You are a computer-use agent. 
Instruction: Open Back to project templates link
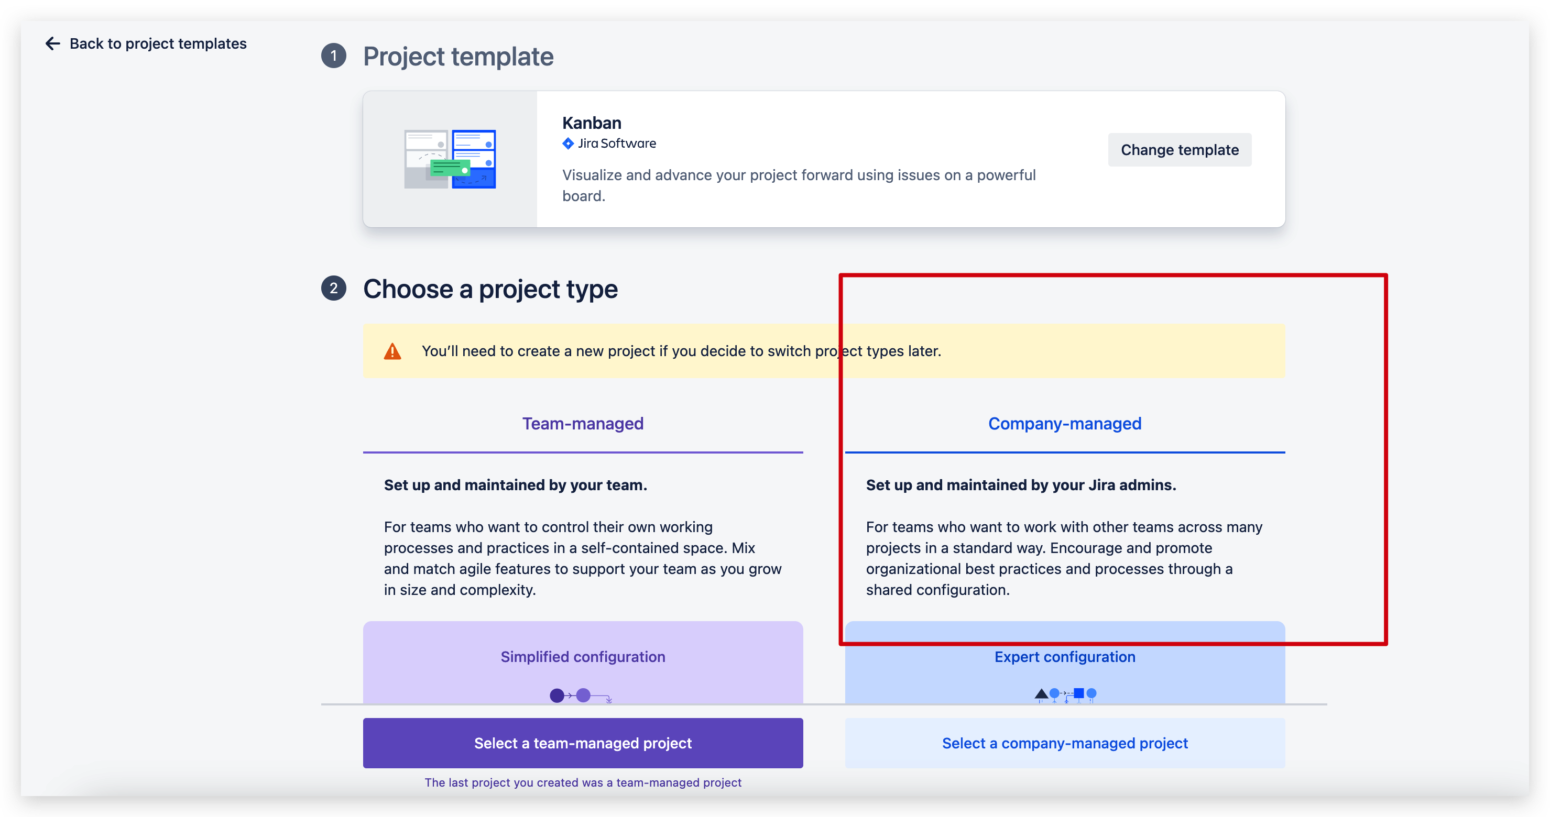tap(158, 43)
